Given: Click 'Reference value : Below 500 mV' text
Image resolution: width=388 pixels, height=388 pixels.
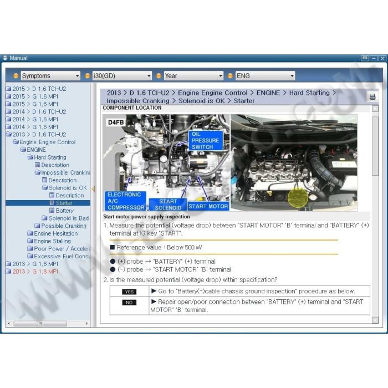Looking at the screenshot, I should [160, 247].
